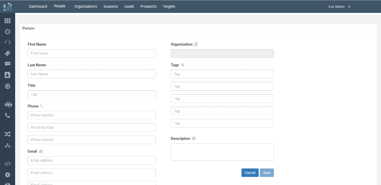
Task: Click the code brackets icon in sidebar
Action: click(x=7, y=164)
